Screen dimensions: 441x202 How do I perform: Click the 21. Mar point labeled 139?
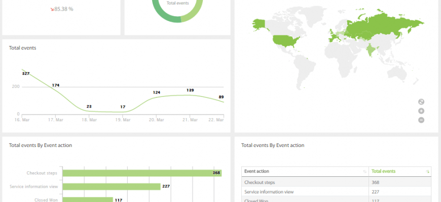click(x=190, y=95)
